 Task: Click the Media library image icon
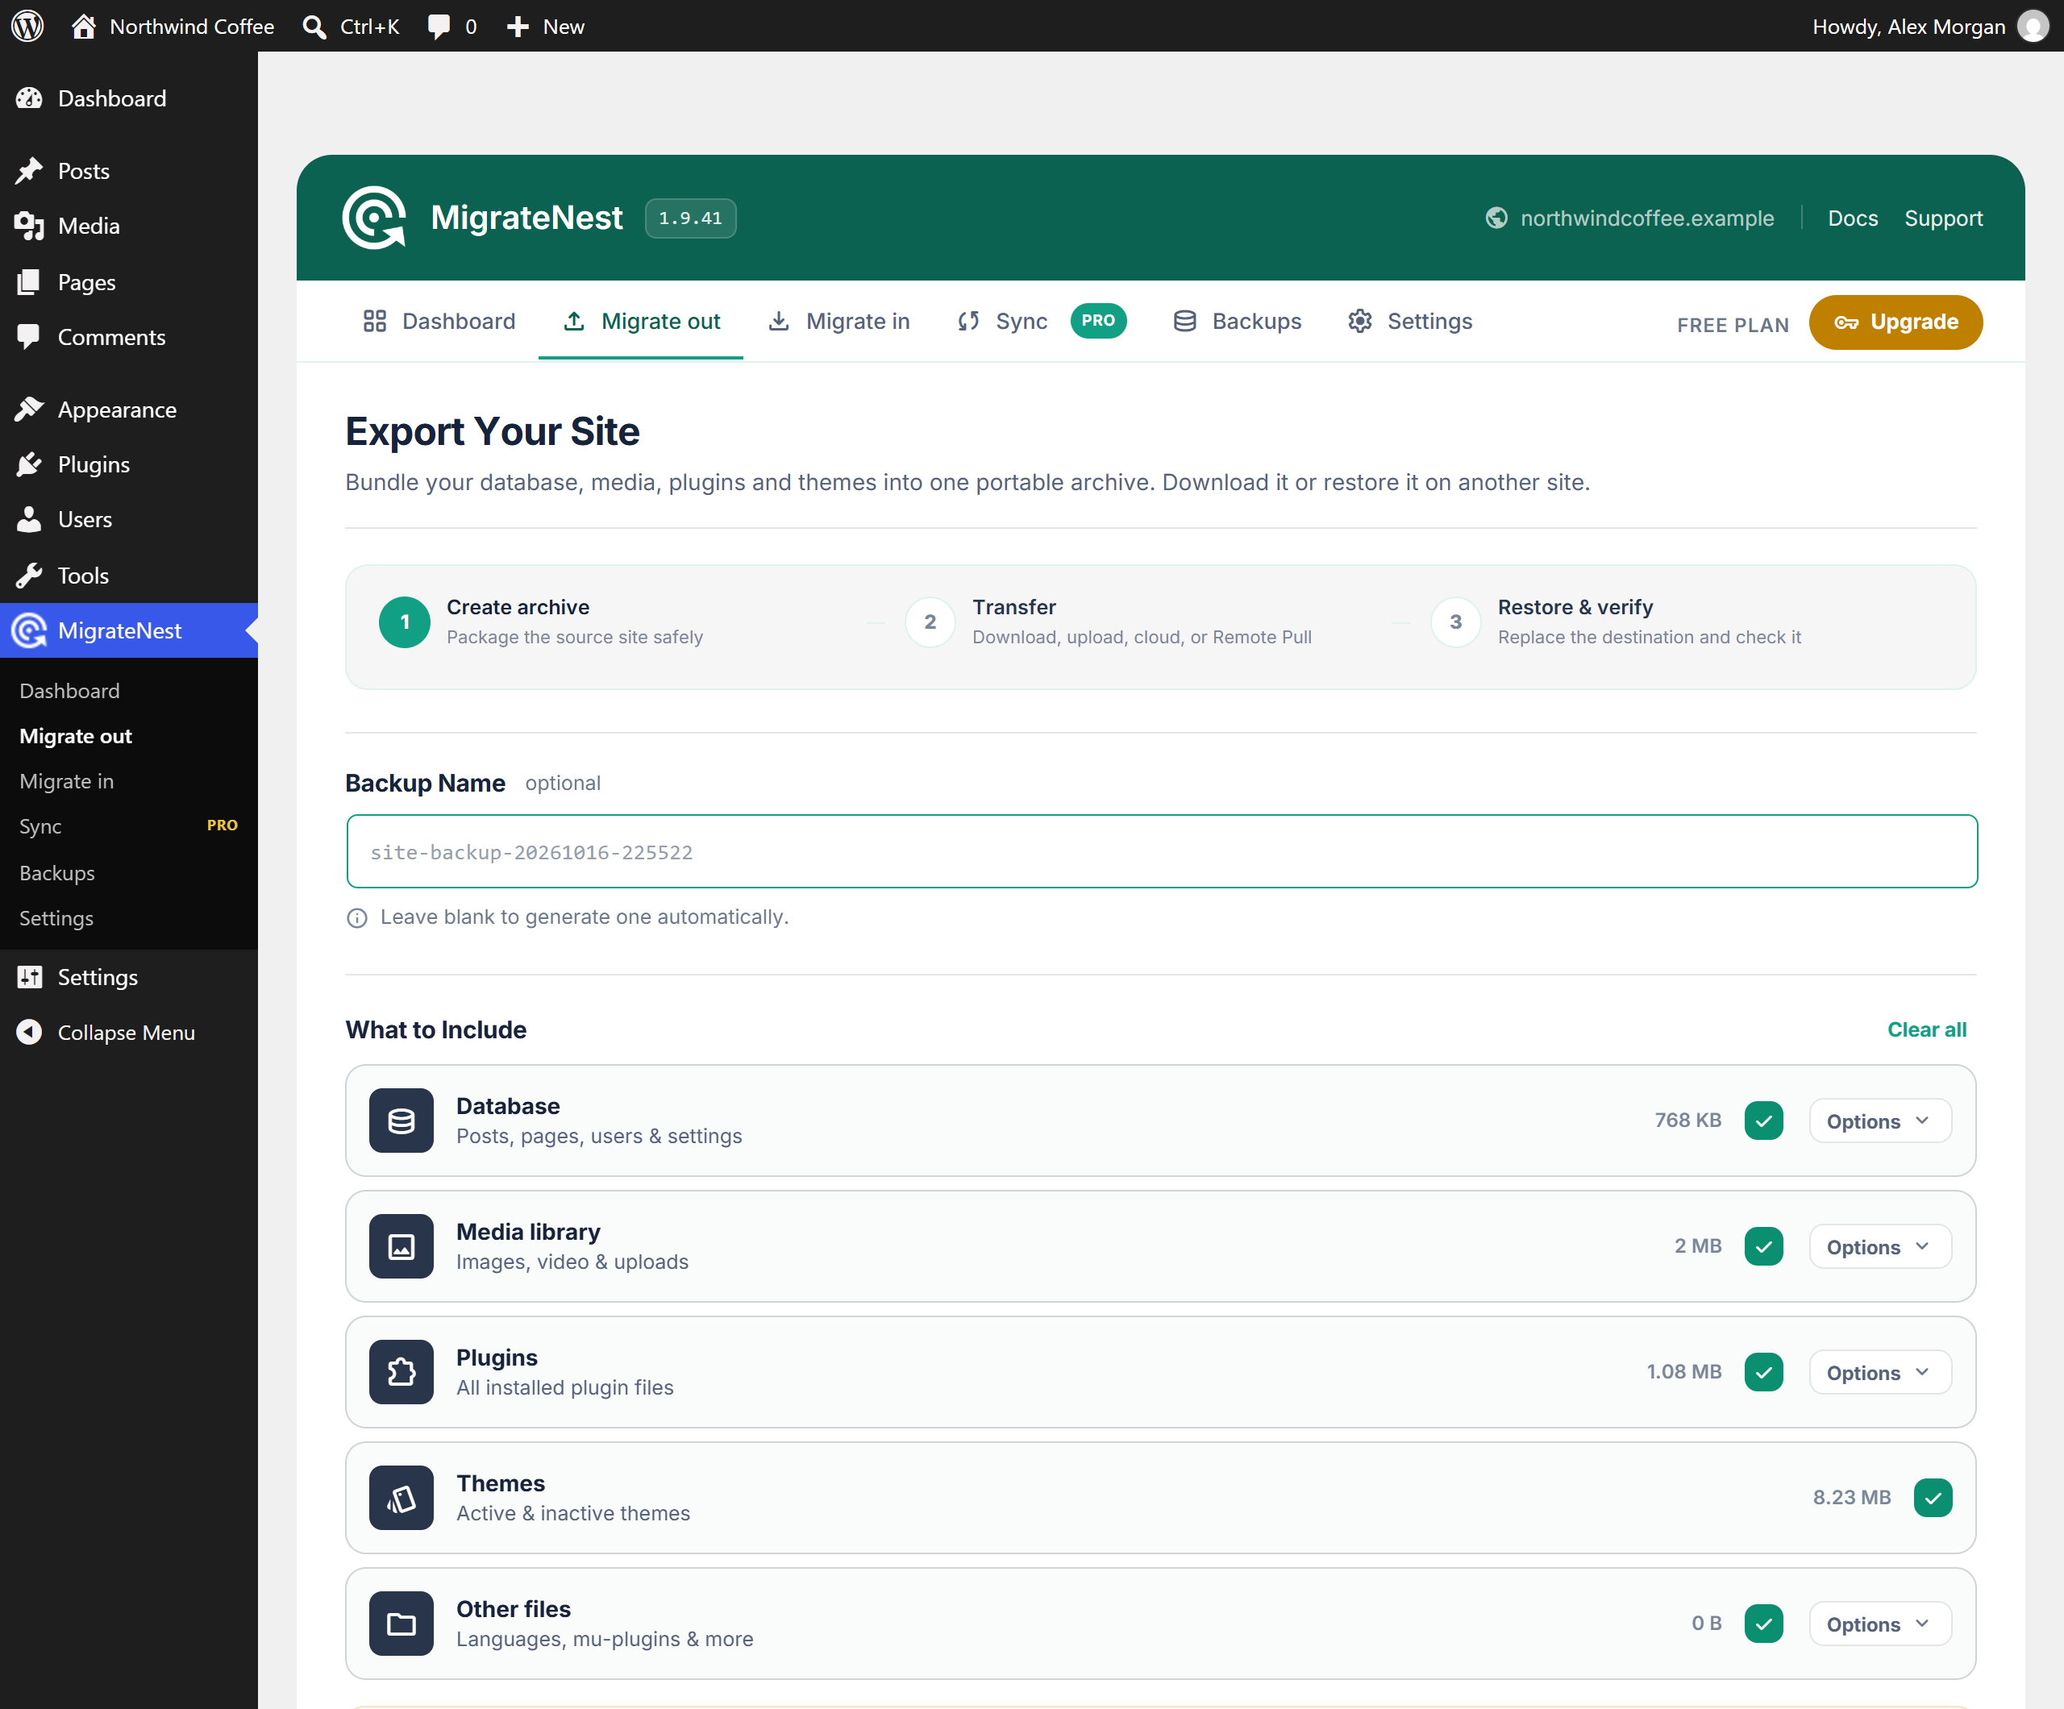(401, 1246)
